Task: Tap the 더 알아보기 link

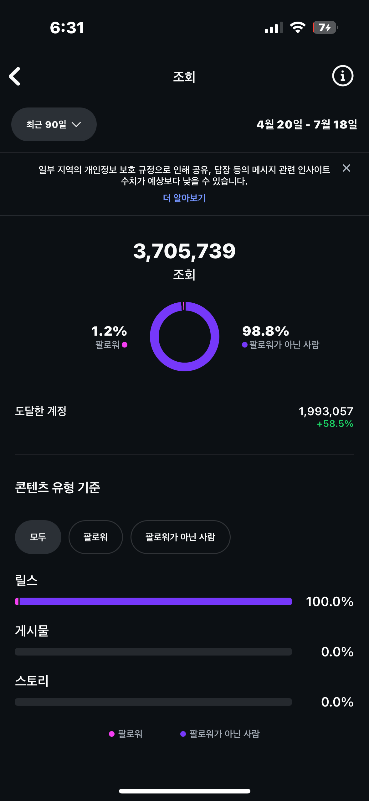Action: point(184,198)
